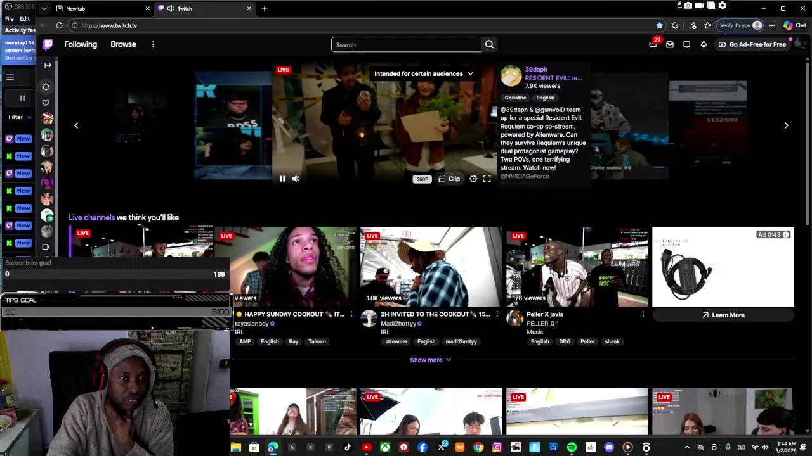Expand Show more live channels
The width and height of the screenshot is (812, 456).
[x=430, y=360]
